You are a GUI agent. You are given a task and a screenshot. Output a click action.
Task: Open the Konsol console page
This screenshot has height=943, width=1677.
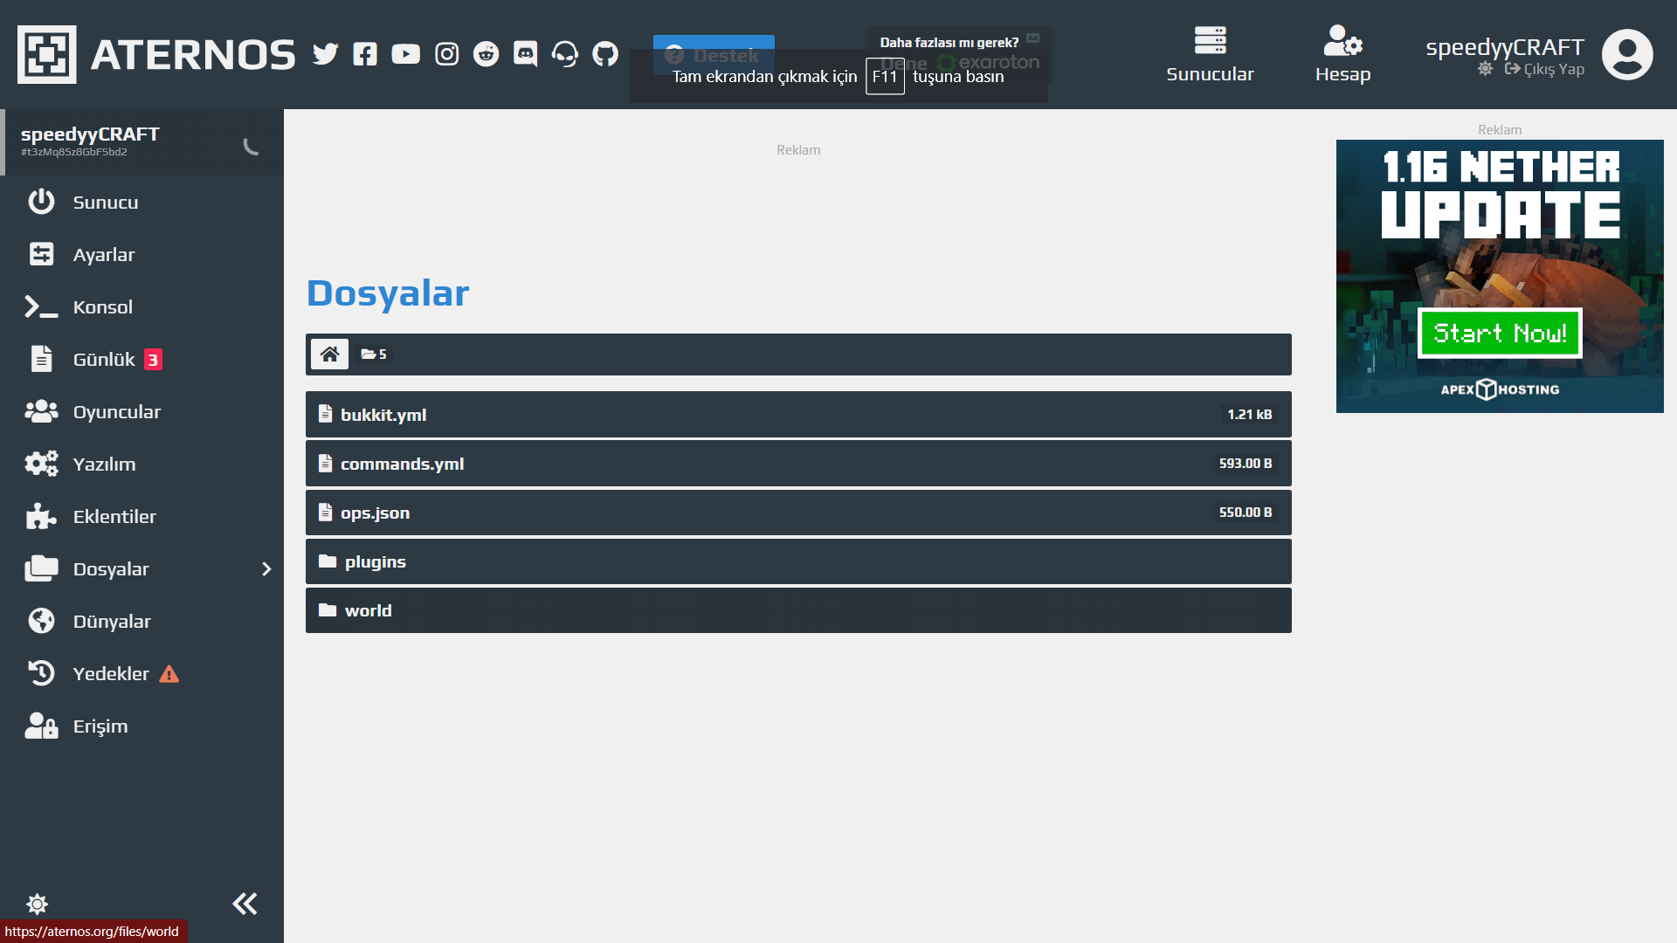point(141,306)
